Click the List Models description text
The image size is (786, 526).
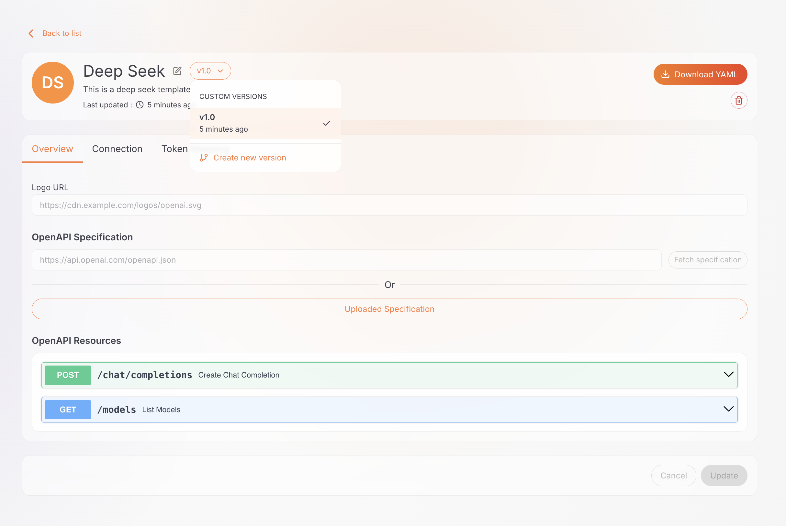coord(161,410)
